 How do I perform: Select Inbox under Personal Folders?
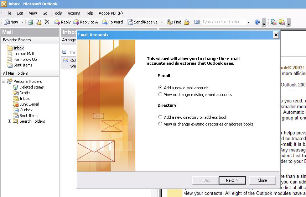pos(21,98)
